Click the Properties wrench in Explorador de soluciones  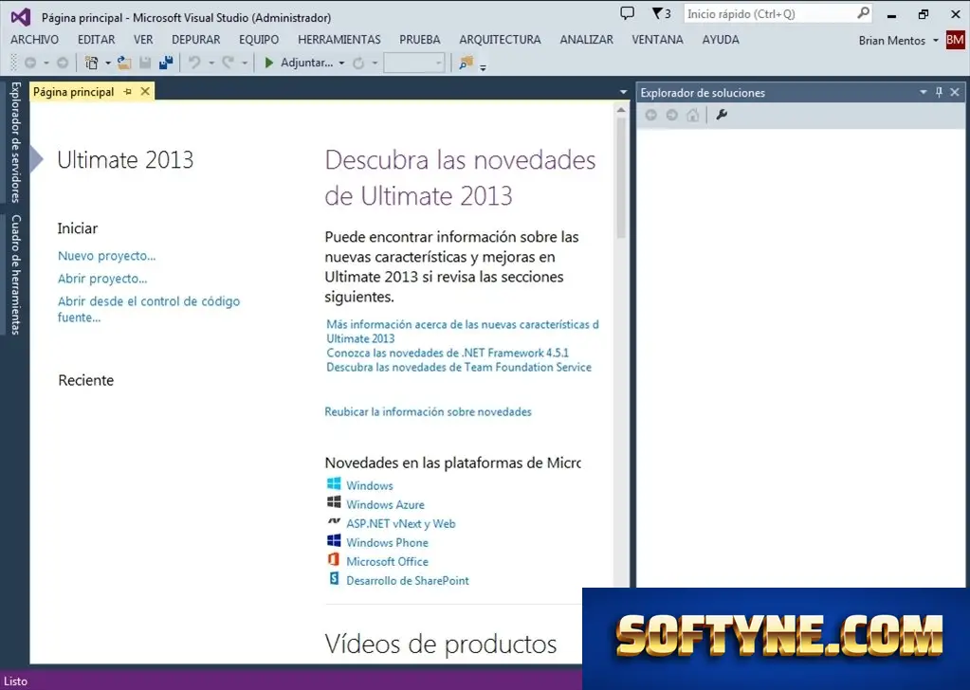click(722, 115)
